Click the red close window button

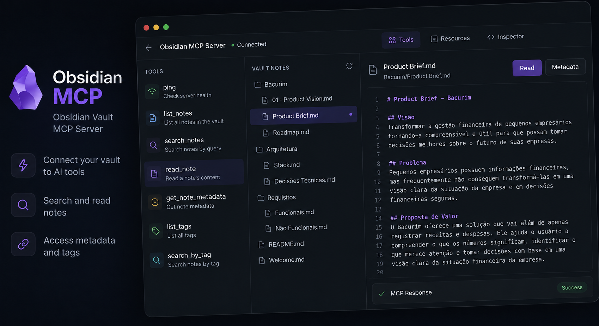click(x=146, y=27)
